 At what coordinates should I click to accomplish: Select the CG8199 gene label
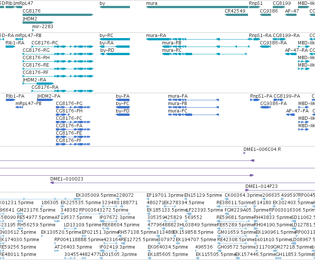pyautogui.click(x=282, y=3)
